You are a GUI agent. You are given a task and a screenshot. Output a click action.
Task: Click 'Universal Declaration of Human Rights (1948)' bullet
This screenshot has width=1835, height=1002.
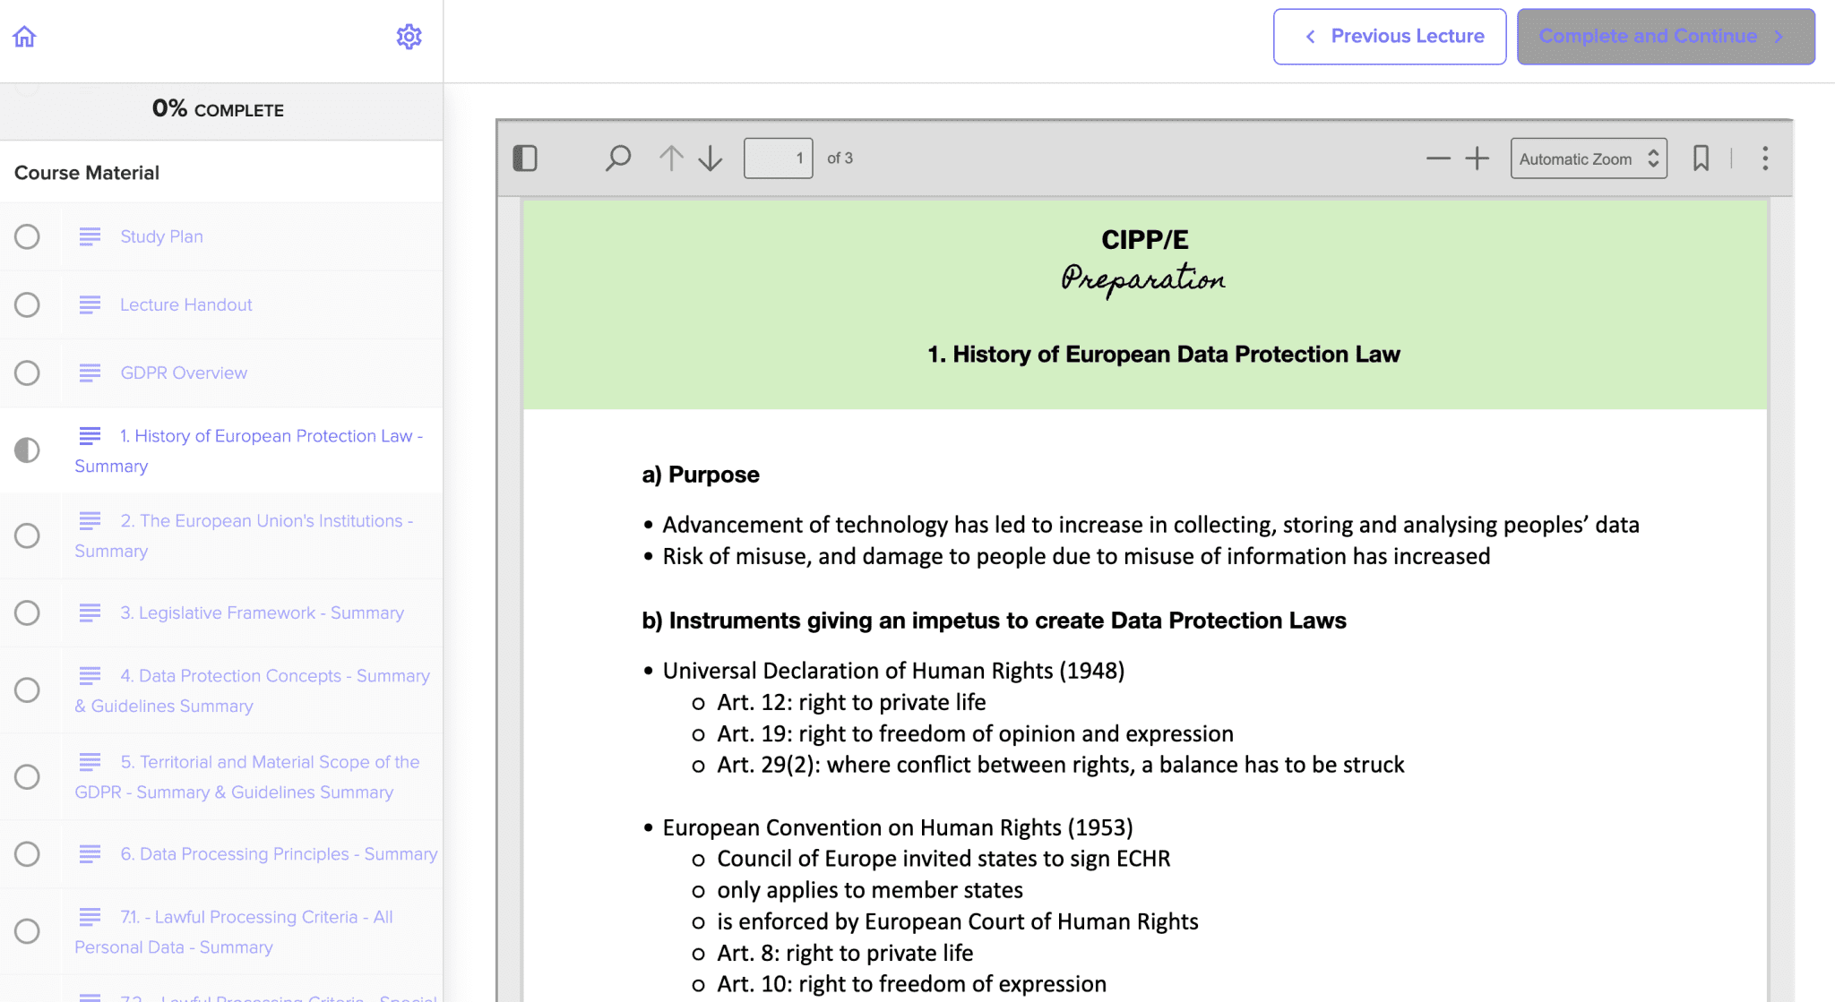coord(893,671)
